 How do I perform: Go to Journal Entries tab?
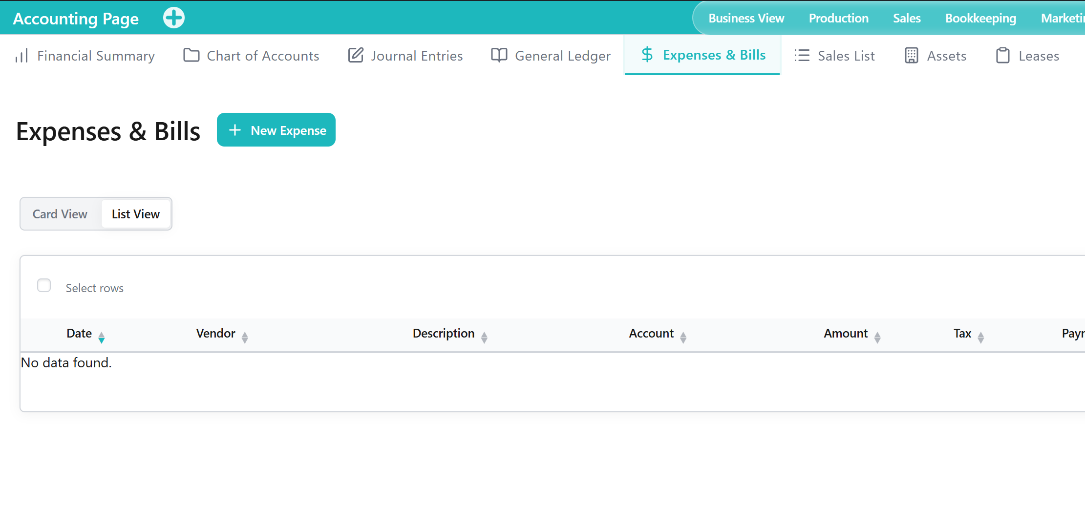[x=405, y=56]
